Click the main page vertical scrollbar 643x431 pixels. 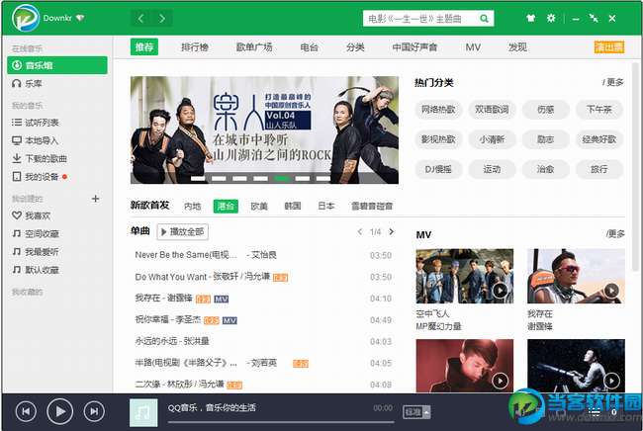click(635, 167)
